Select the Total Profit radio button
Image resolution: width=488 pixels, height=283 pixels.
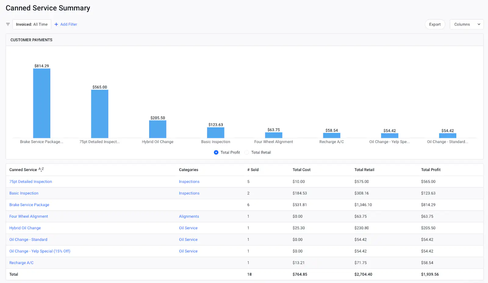click(x=216, y=152)
